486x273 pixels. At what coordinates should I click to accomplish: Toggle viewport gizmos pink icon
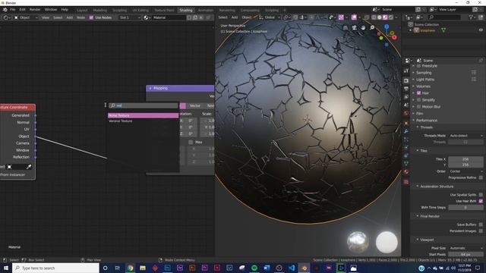tap(341, 17)
